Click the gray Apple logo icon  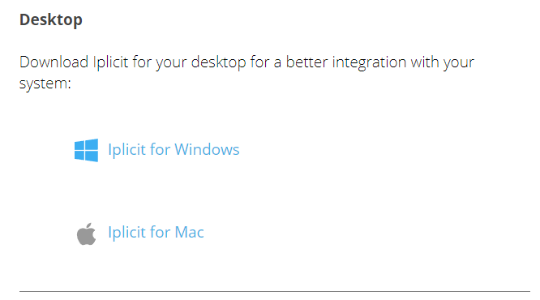[86, 234]
